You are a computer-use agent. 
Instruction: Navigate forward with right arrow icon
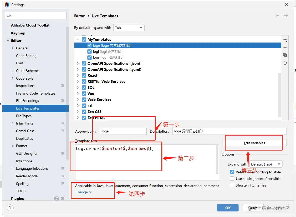point(286,16)
